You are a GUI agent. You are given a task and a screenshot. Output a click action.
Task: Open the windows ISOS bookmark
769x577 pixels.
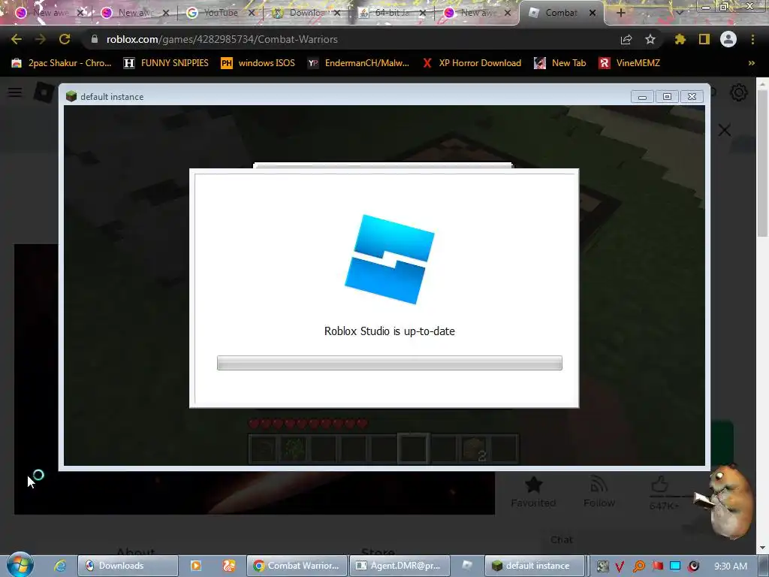point(258,63)
